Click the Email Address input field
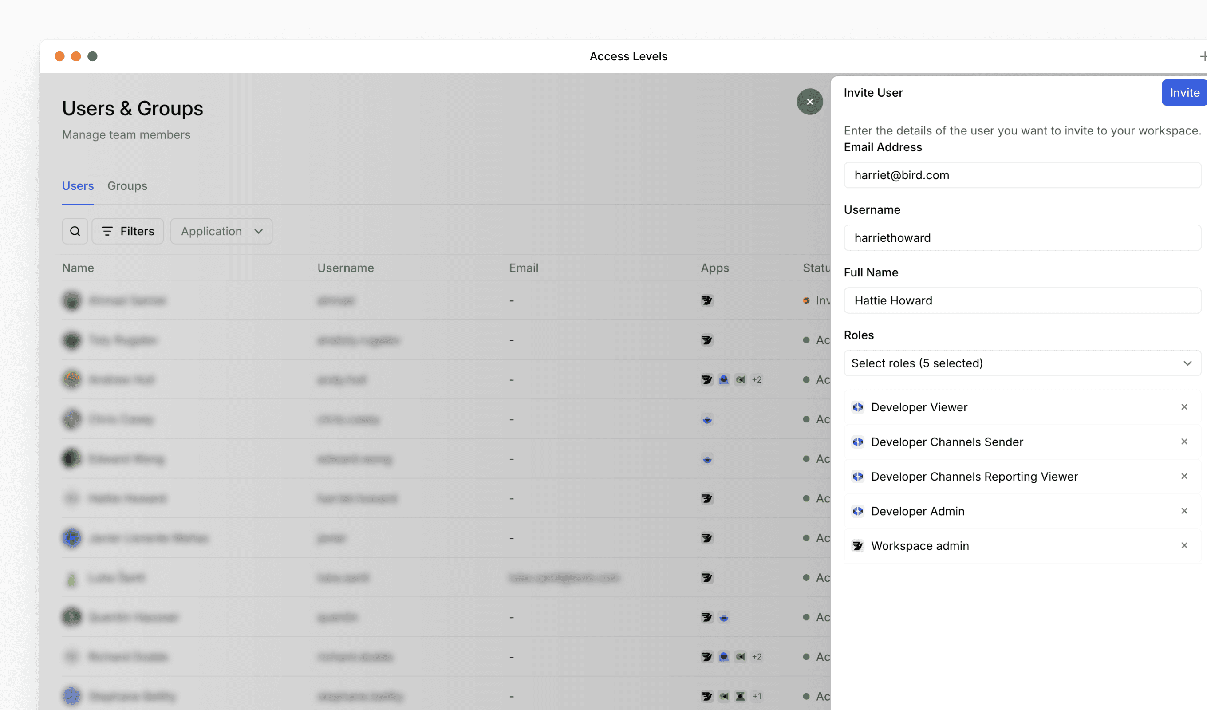The height and width of the screenshot is (710, 1207). click(1022, 175)
